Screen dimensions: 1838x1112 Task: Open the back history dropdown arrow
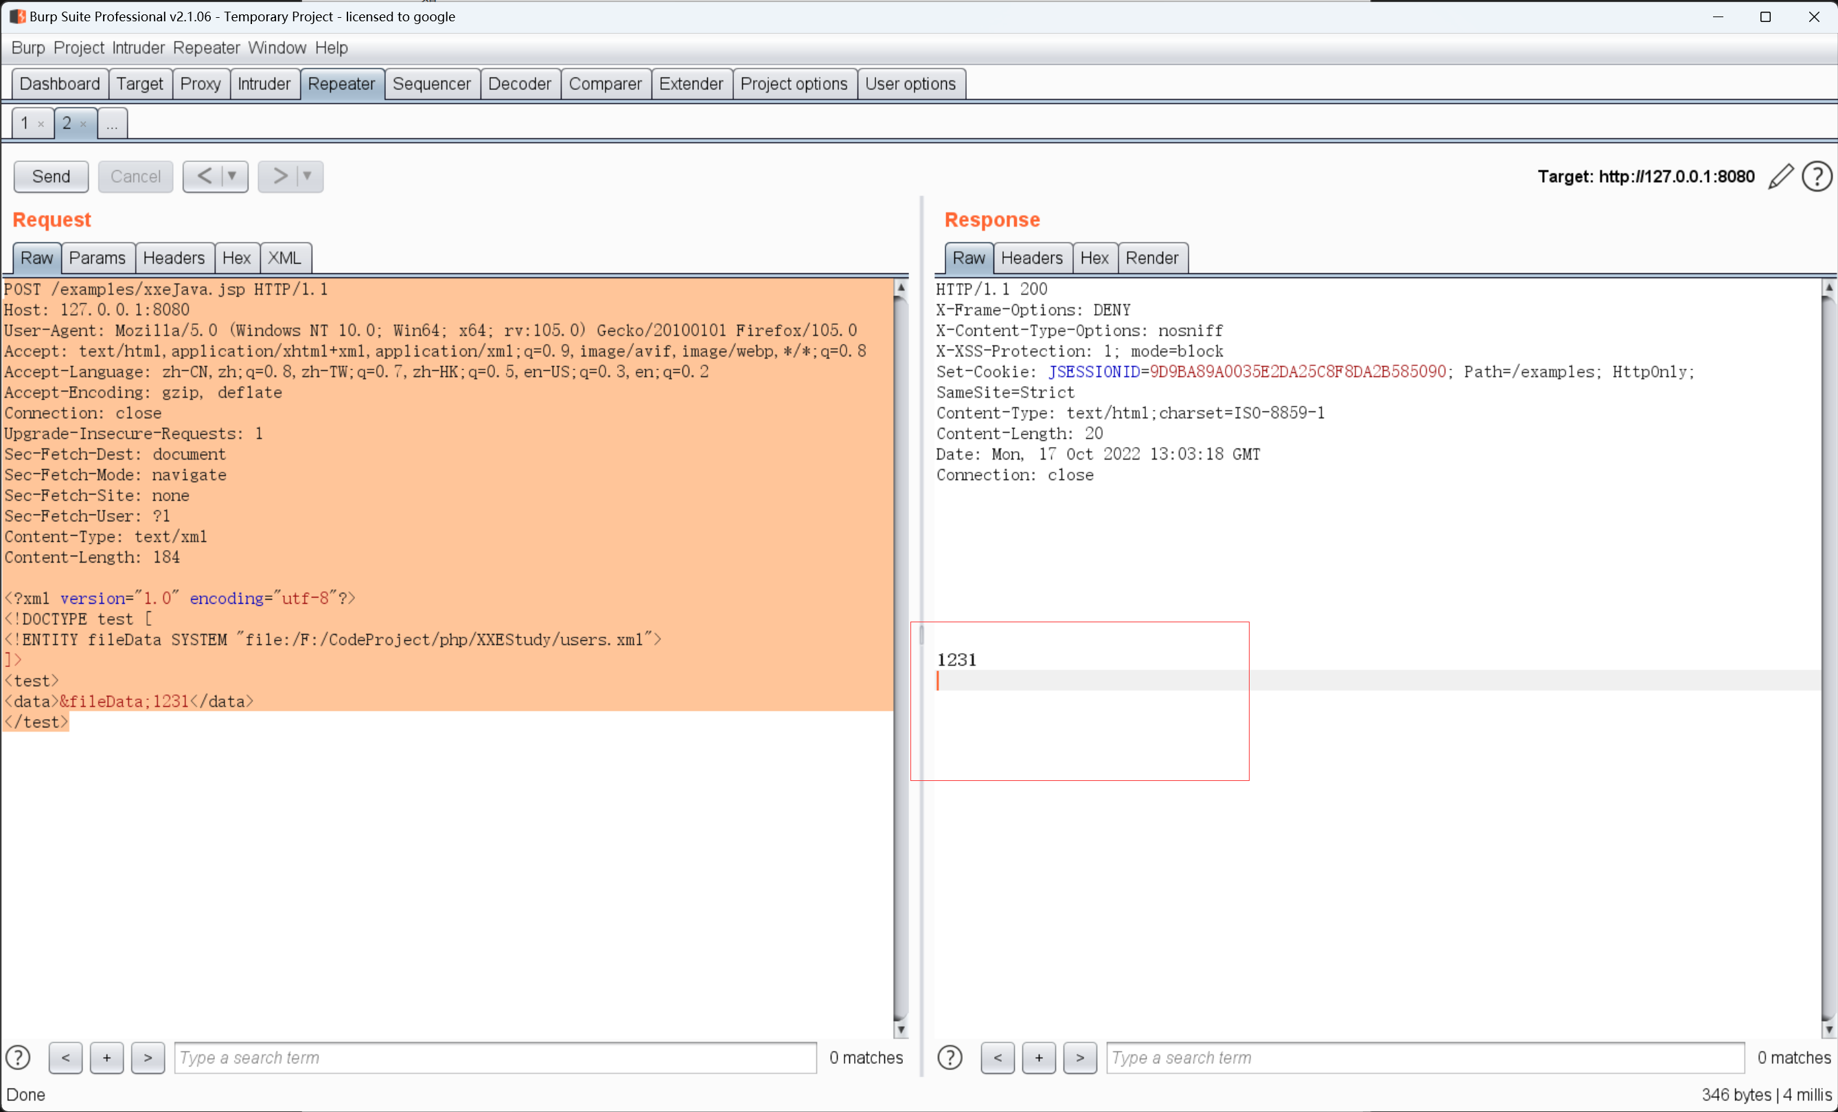[232, 176]
